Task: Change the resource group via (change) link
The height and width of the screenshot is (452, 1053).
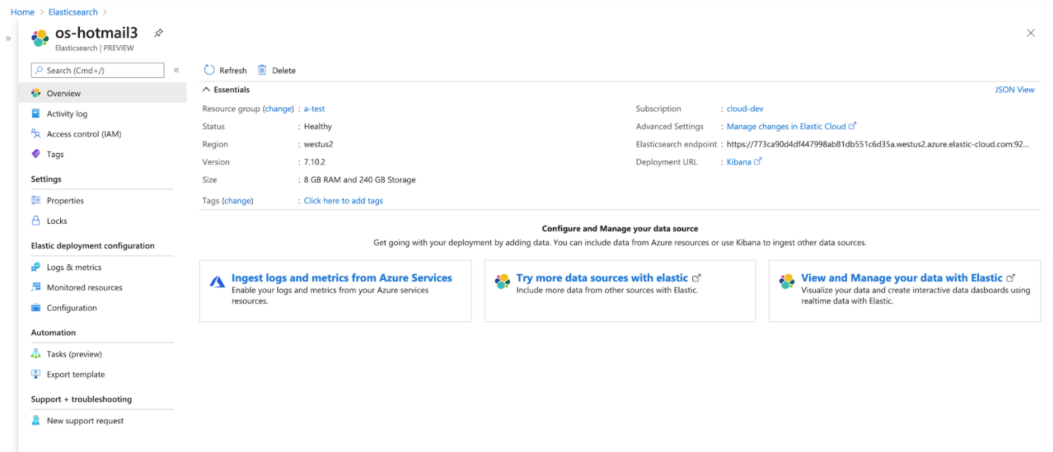Action: tap(279, 109)
